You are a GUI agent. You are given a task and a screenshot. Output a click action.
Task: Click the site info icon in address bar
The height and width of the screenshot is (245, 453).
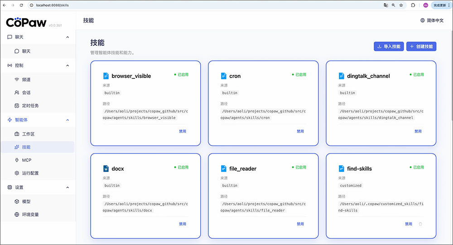click(32, 5)
